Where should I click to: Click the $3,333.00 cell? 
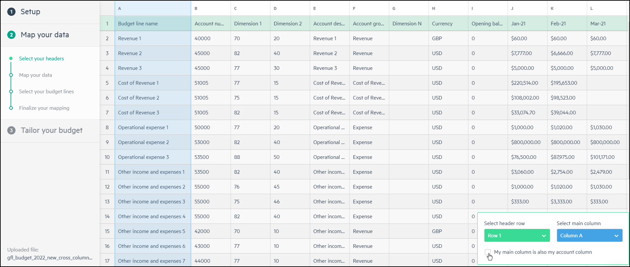567,201
